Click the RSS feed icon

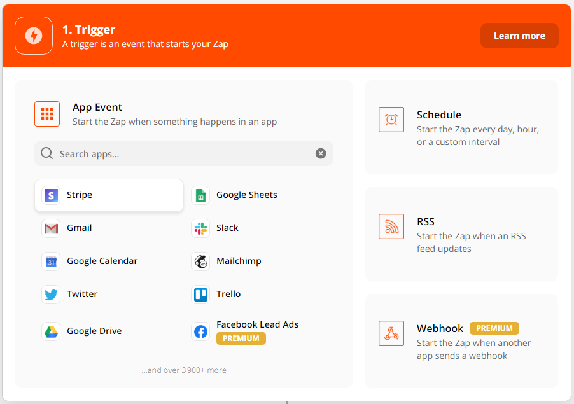pos(391,226)
